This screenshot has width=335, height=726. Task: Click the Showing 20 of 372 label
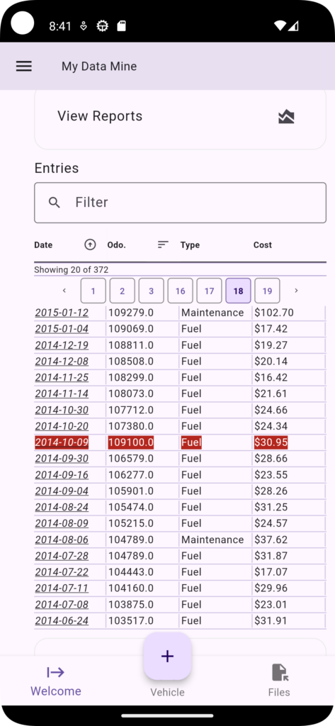(x=72, y=269)
